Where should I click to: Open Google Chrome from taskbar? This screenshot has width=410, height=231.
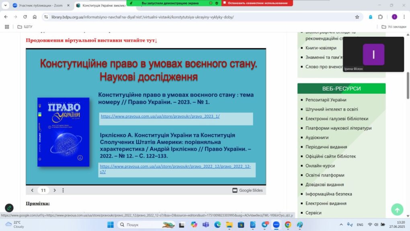[x=288, y=225]
